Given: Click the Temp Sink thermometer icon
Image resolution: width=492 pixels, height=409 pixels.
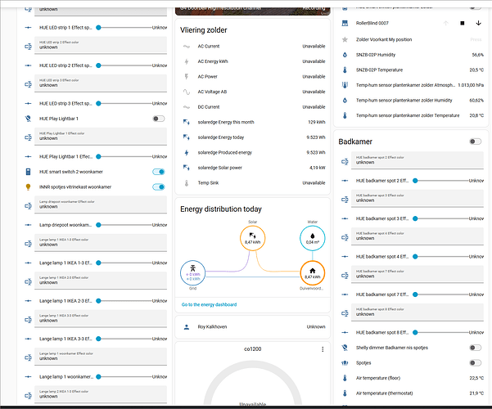Looking at the screenshot, I should (187, 183).
